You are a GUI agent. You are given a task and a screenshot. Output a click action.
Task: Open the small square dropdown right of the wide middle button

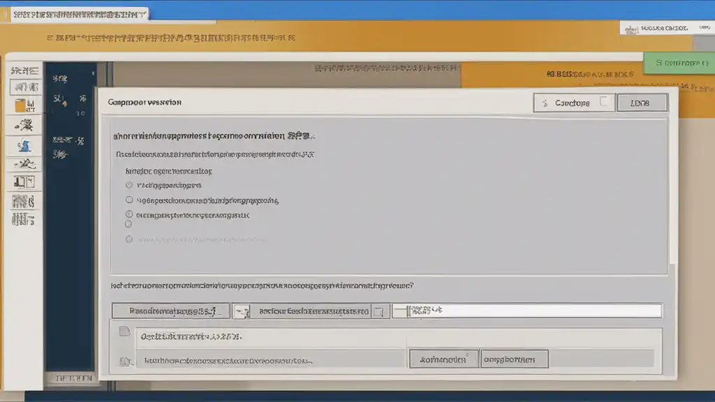[379, 312]
